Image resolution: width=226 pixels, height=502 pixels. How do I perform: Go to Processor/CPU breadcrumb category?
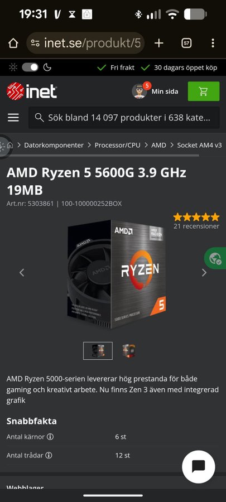pos(118,145)
